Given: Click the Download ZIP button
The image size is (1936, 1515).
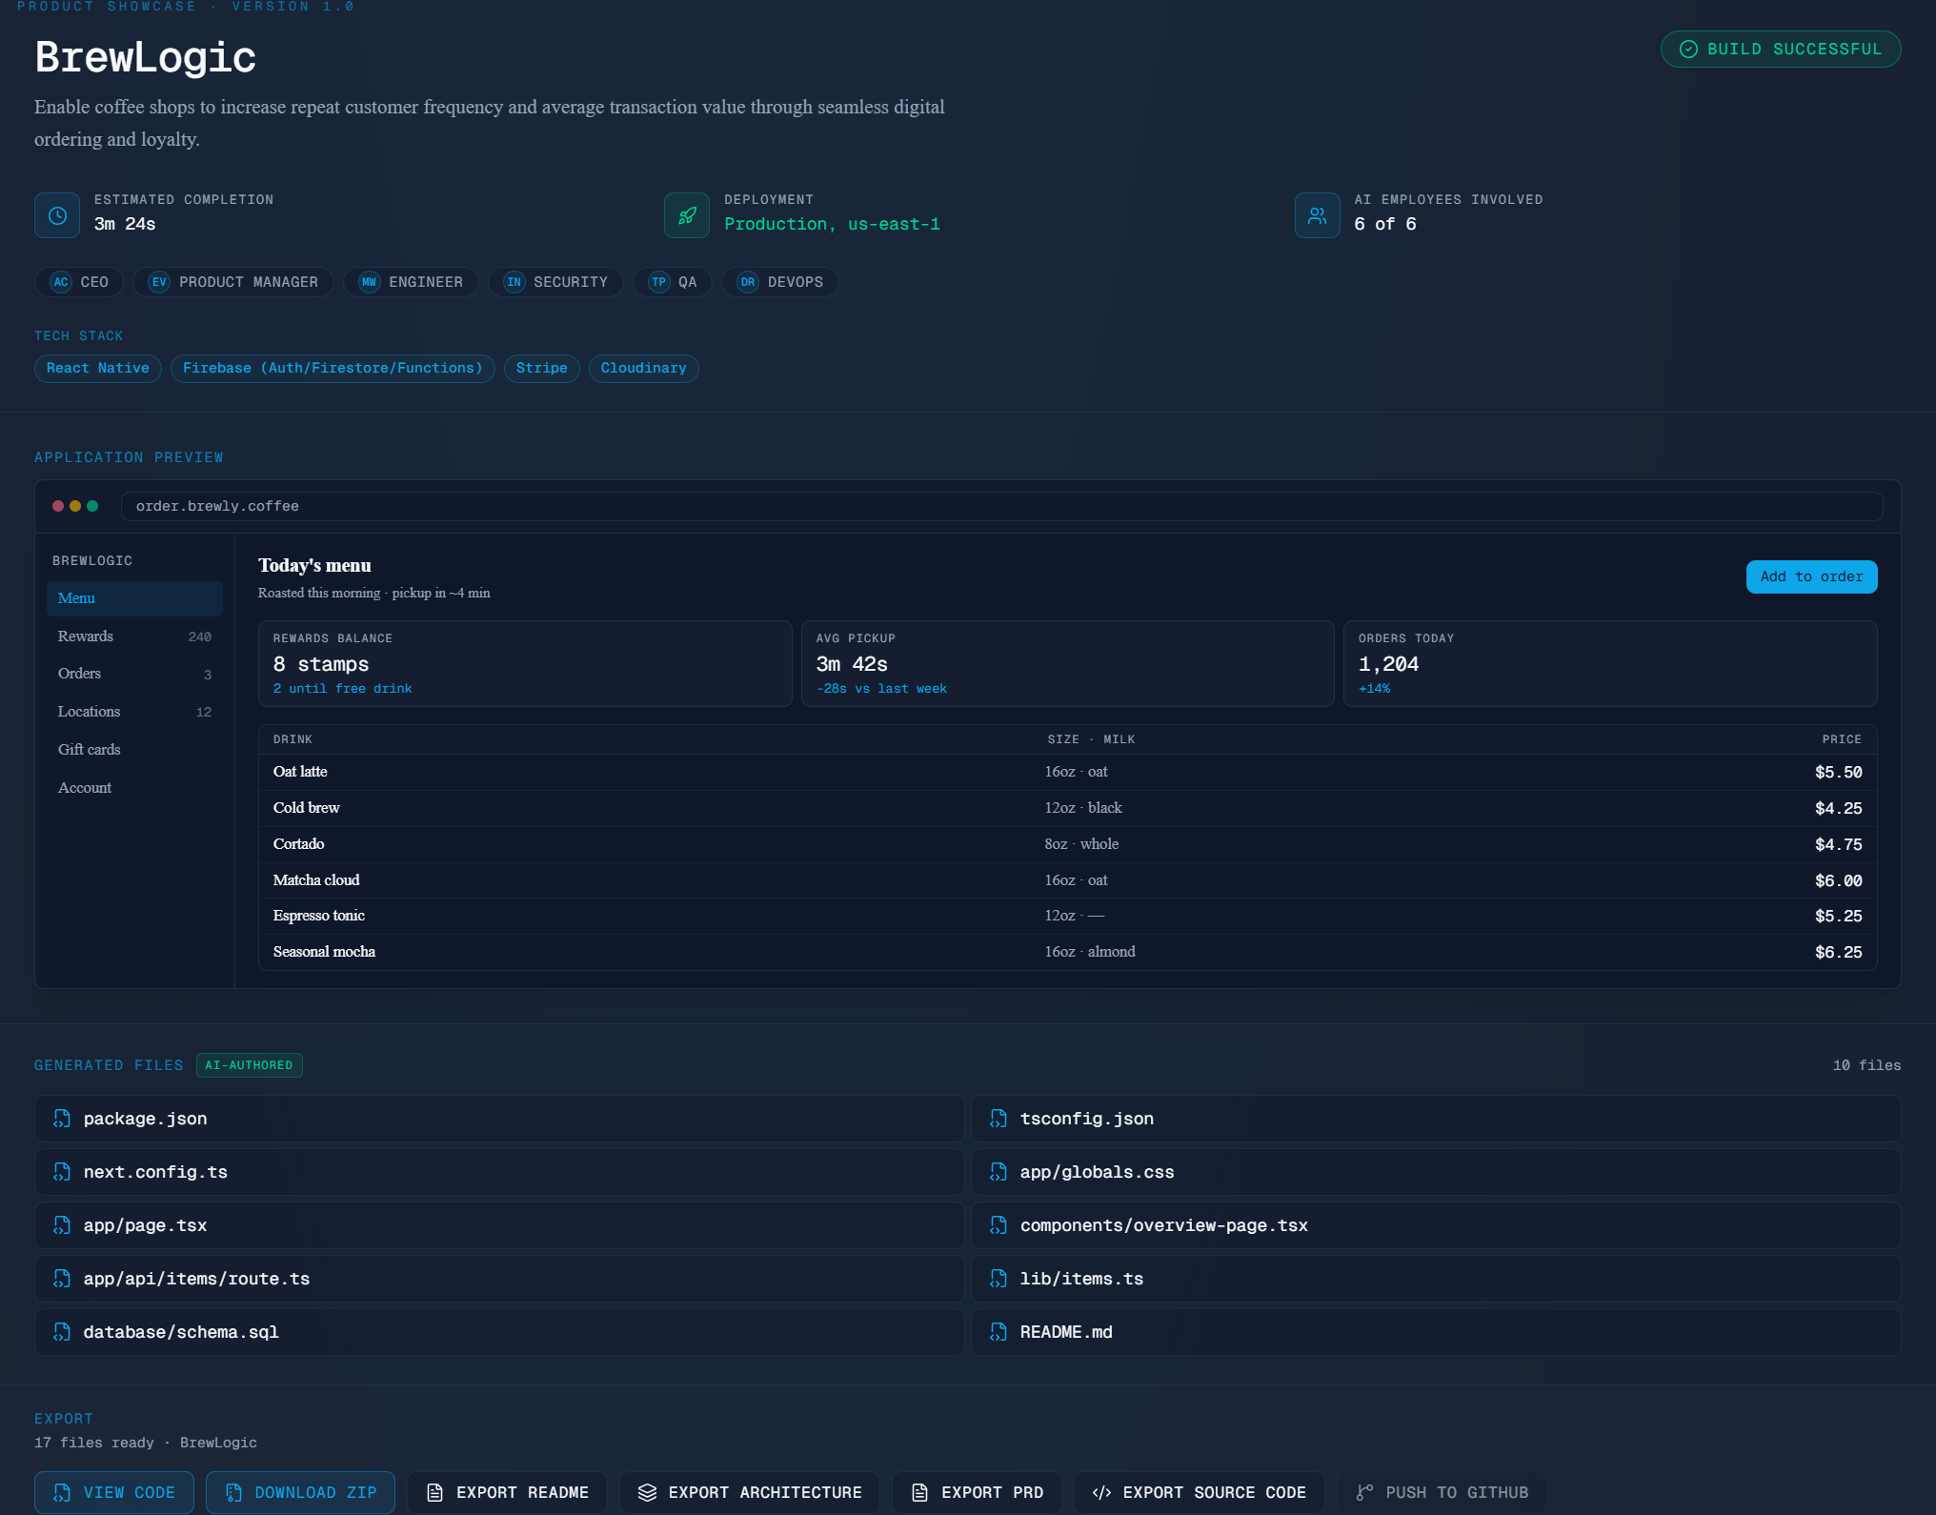Looking at the screenshot, I should (301, 1492).
